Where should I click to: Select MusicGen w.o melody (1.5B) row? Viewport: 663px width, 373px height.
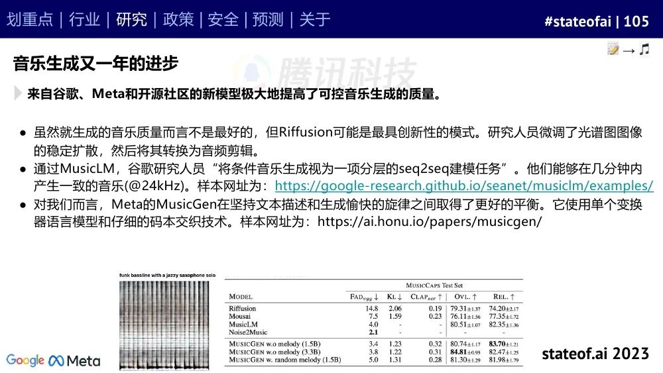pos(374,345)
